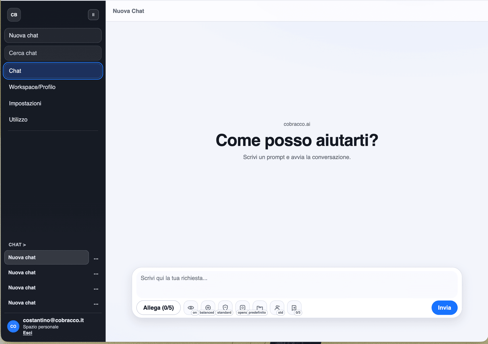Select the 'balanced' plus-circle icon
This screenshot has height=344, width=488.
(x=208, y=308)
